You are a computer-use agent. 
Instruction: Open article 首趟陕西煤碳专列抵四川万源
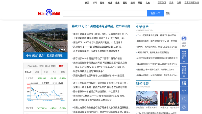point(100,63)
